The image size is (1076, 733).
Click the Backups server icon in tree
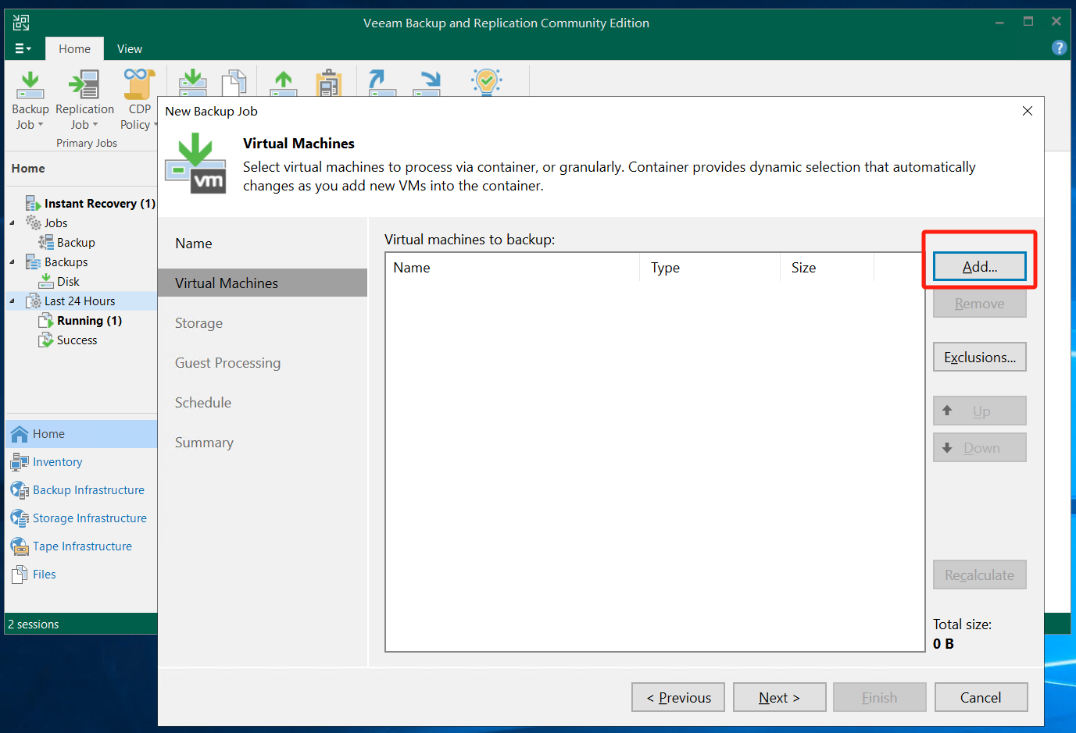(x=34, y=262)
